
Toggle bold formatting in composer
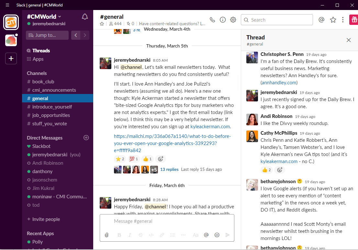119,235
